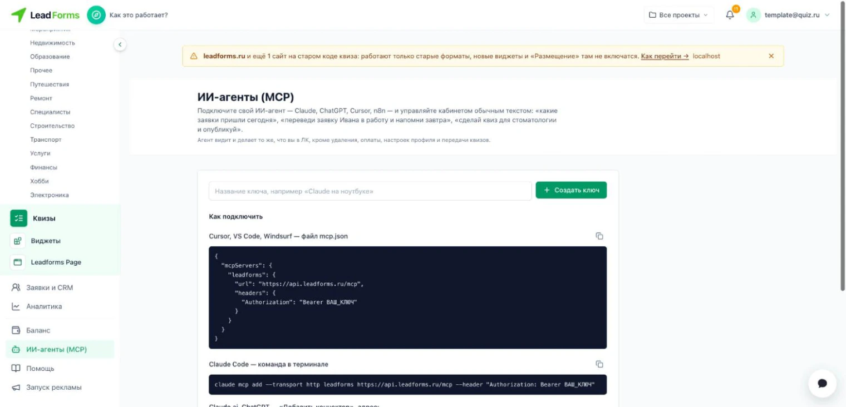Open the compass guide icon
The image size is (846, 407).
coord(96,15)
